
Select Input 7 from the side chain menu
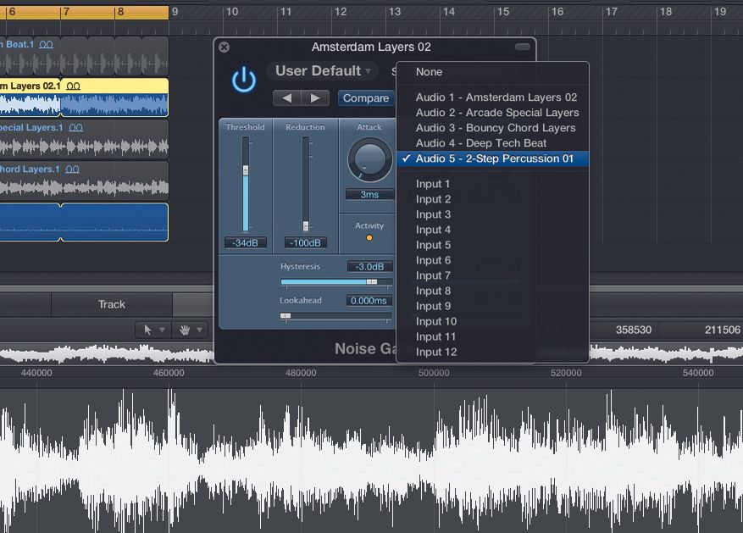433,275
